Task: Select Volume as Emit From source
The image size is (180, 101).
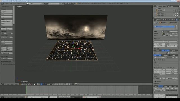Action: click(x=174, y=50)
